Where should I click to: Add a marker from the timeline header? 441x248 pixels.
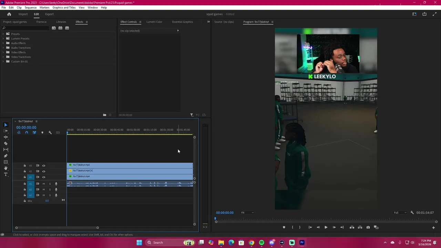(x=42, y=133)
